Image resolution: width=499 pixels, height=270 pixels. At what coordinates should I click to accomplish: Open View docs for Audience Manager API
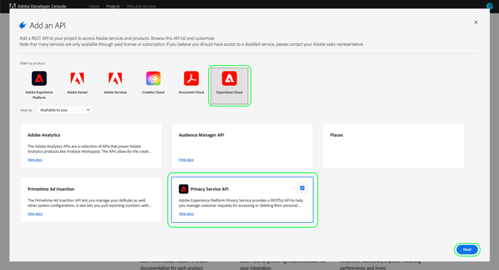tap(186, 160)
